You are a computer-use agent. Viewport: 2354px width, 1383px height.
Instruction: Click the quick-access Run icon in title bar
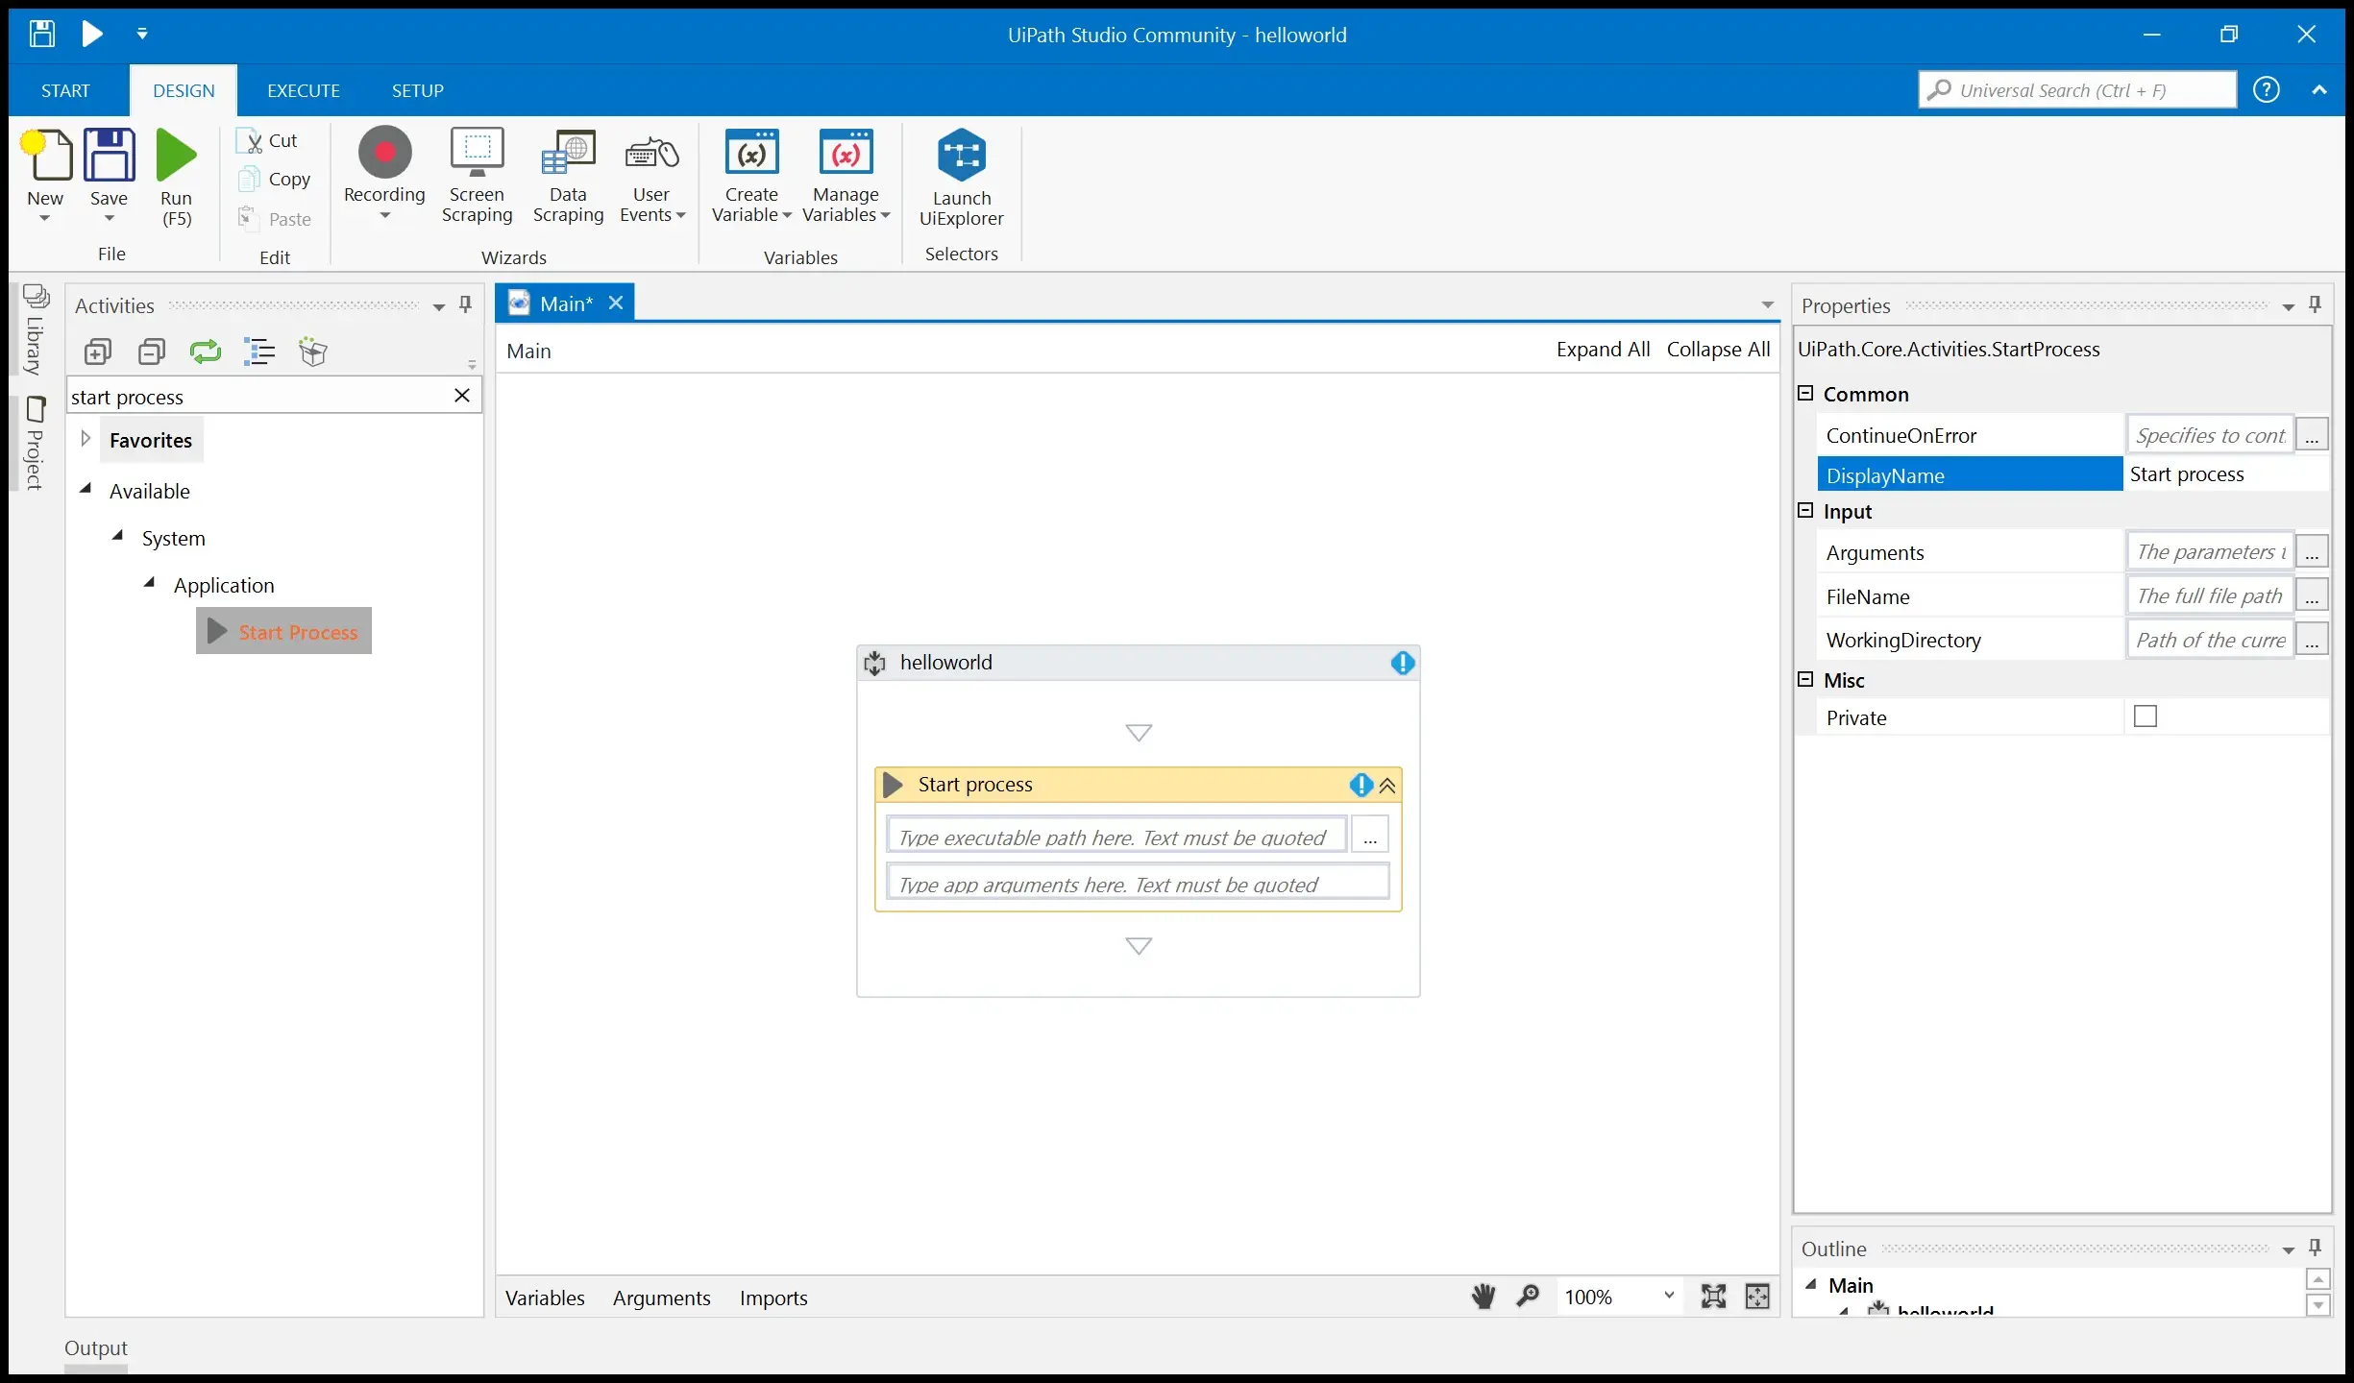[x=91, y=34]
